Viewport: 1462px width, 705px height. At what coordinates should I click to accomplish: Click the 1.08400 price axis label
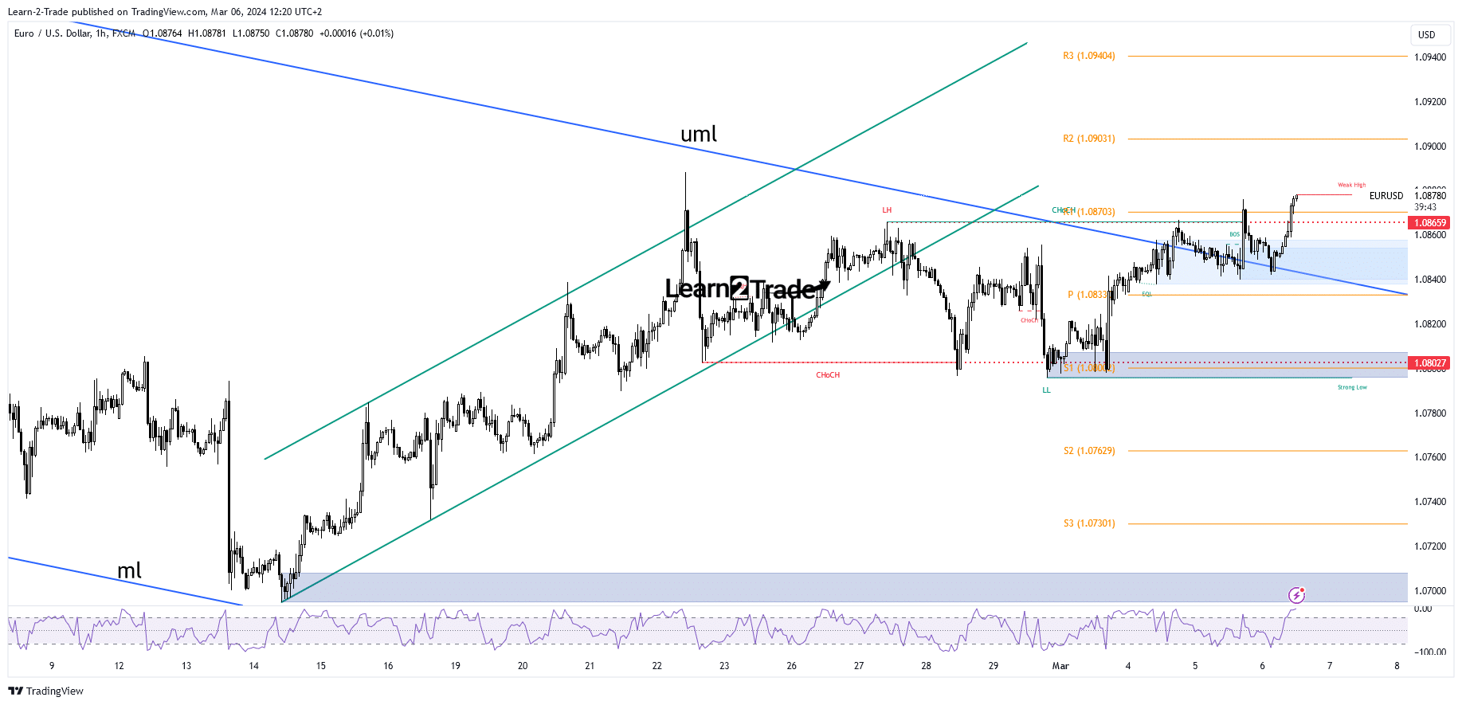pos(1429,280)
